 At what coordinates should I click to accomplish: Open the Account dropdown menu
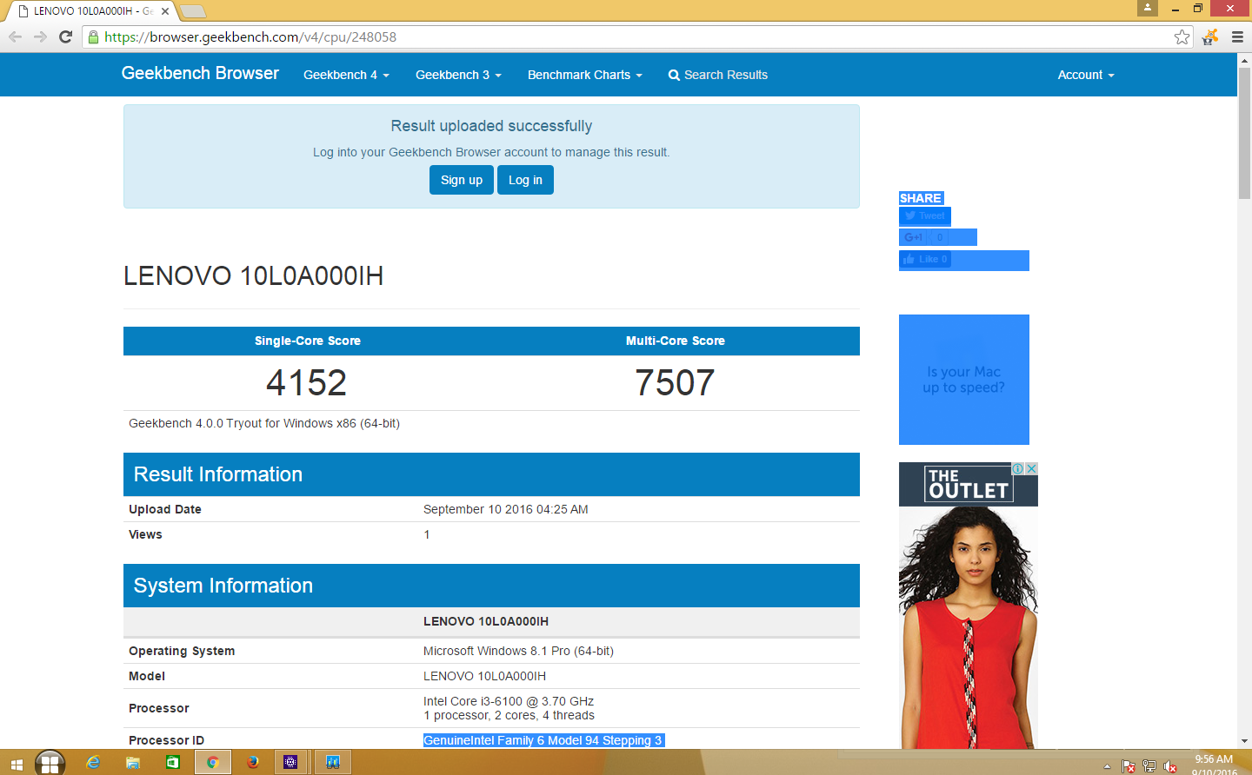coord(1086,75)
